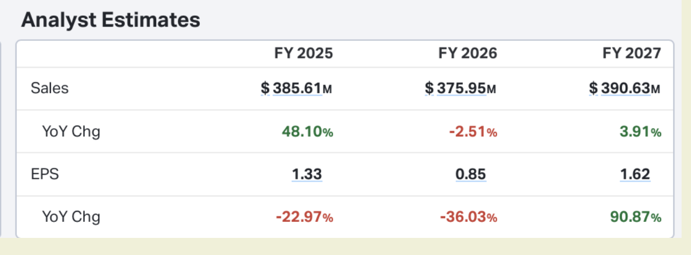The height and width of the screenshot is (255, 691).
Task: Click the FY 2025 sales estimate $385.61M
Action: click(x=297, y=88)
